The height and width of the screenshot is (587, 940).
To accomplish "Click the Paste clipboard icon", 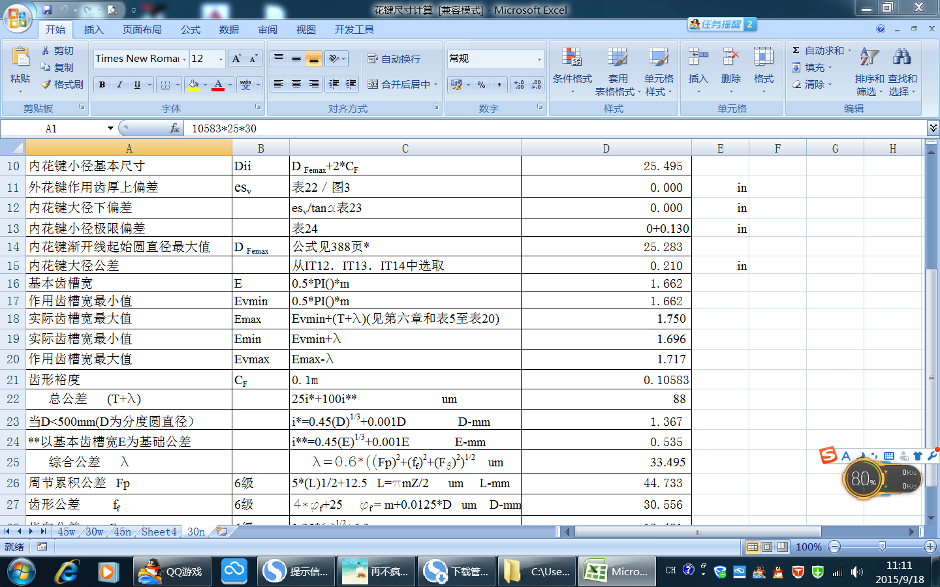I will [20, 58].
